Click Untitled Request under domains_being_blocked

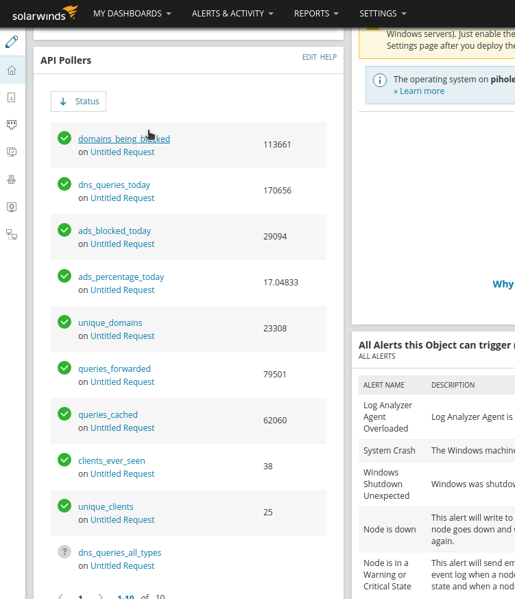[122, 152]
